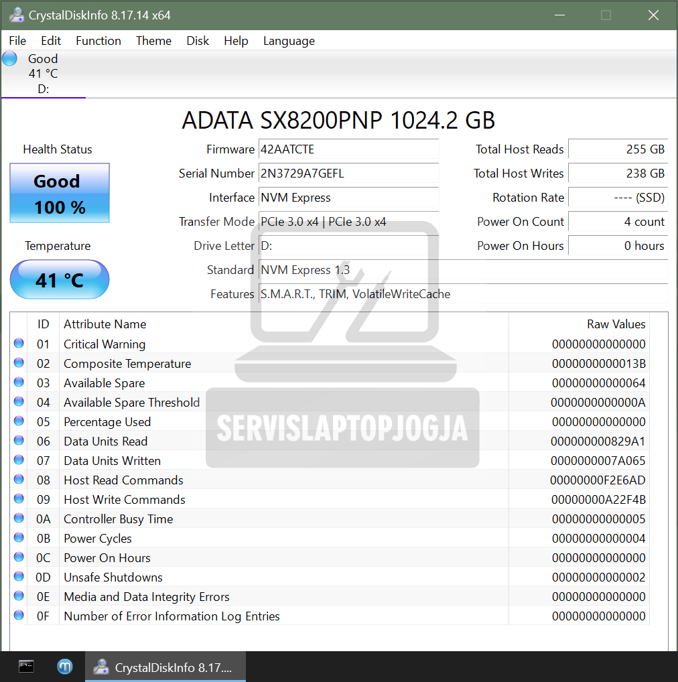Click the Firmware field 42AATCTE
The height and width of the screenshot is (682, 678).
pos(349,149)
